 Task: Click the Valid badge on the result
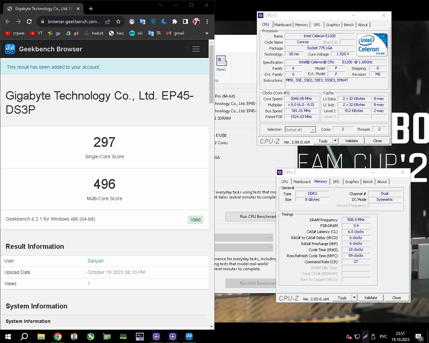click(196, 220)
